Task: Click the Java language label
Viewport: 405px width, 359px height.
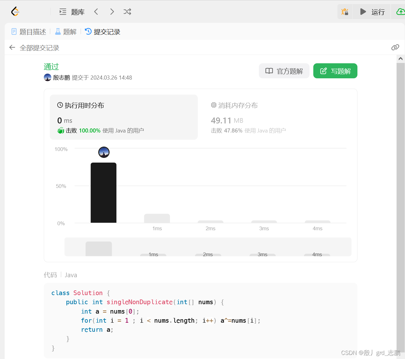Action: [x=71, y=275]
